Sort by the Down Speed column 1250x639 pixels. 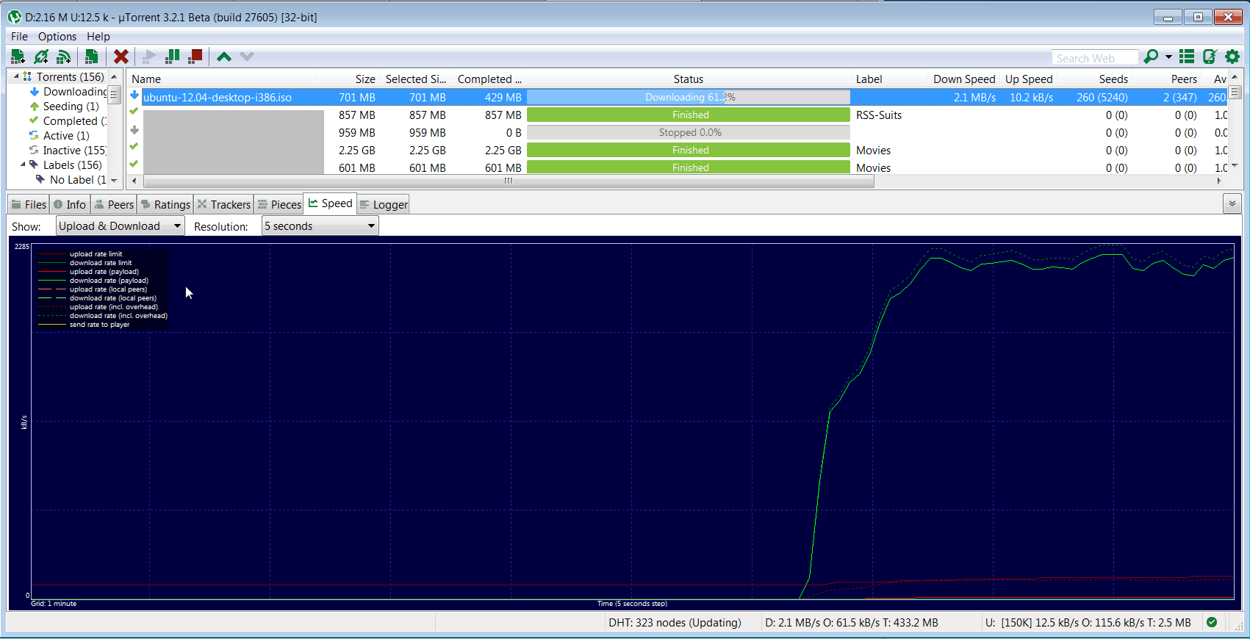click(x=963, y=79)
